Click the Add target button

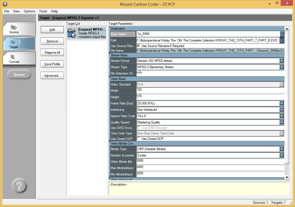click(x=52, y=30)
